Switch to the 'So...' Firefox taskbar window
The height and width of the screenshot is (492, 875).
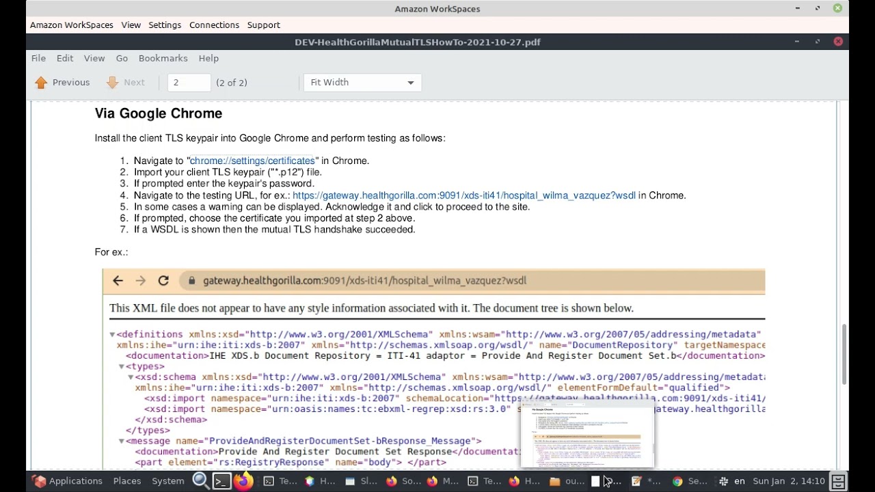click(x=403, y=481)
